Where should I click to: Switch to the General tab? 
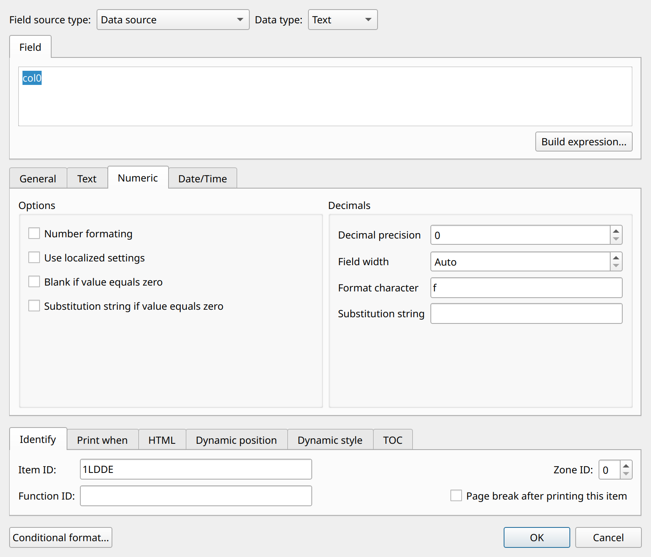coord(38,178)
